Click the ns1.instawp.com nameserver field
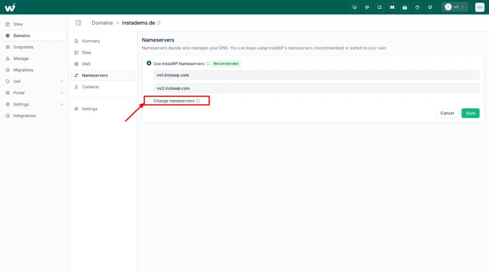The height and width of the screenshot is (272, 489). (317, 75)
